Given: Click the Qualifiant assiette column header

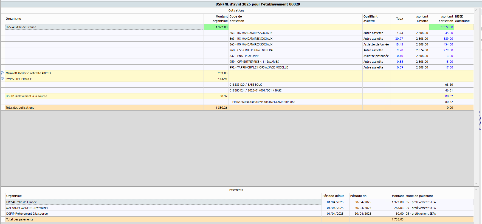Looking at the screenshot, I should pos(376,19).
